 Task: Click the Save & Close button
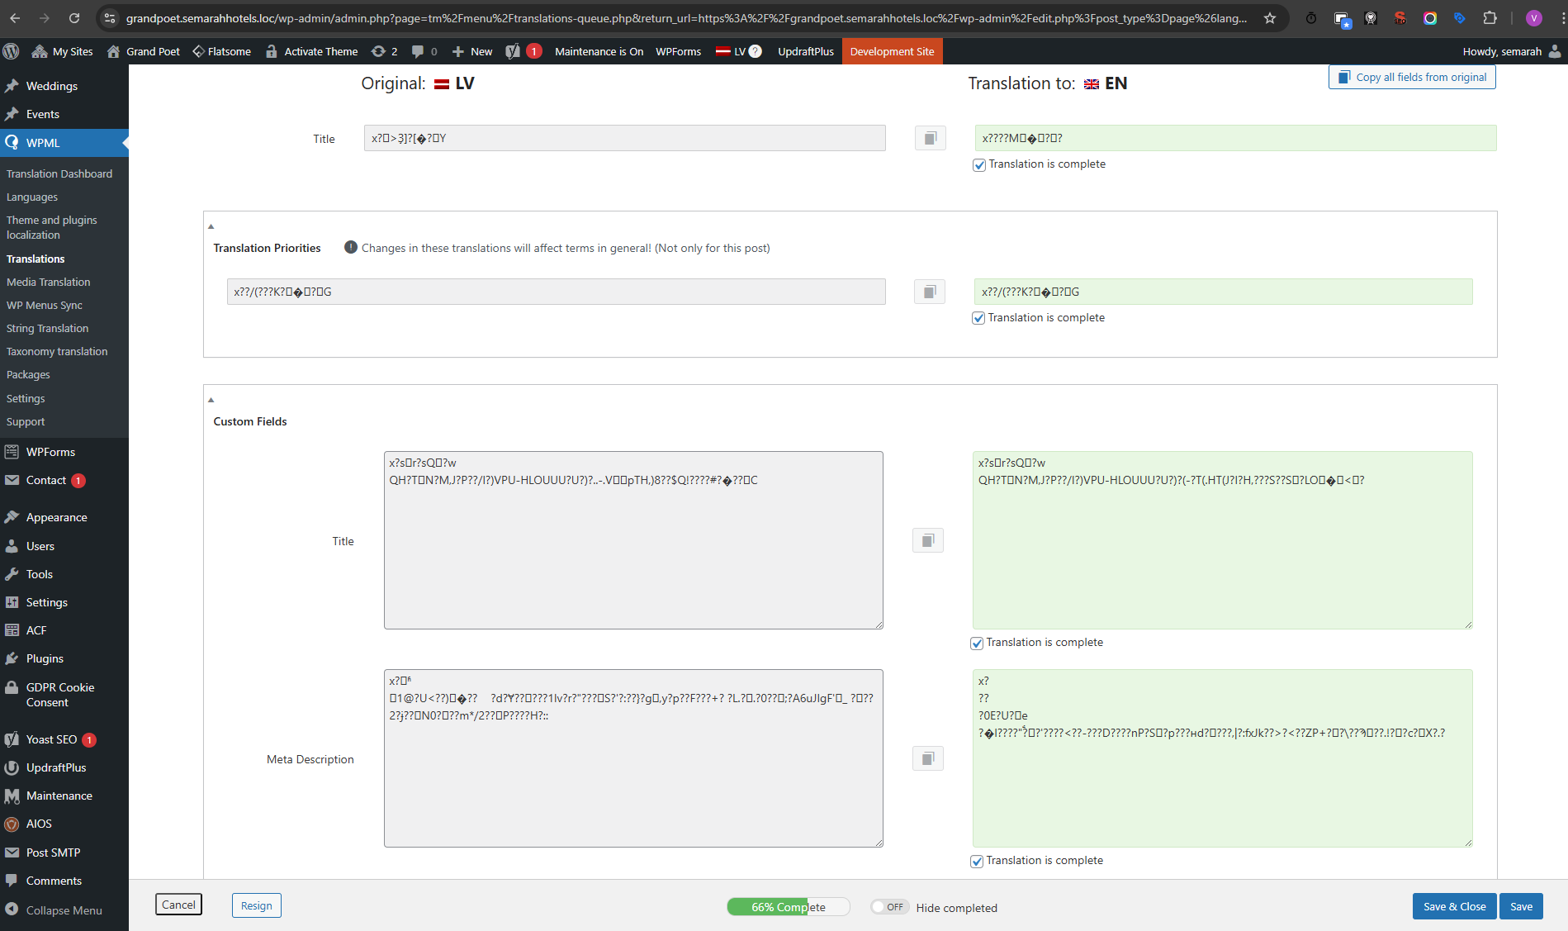[1454, 906]
